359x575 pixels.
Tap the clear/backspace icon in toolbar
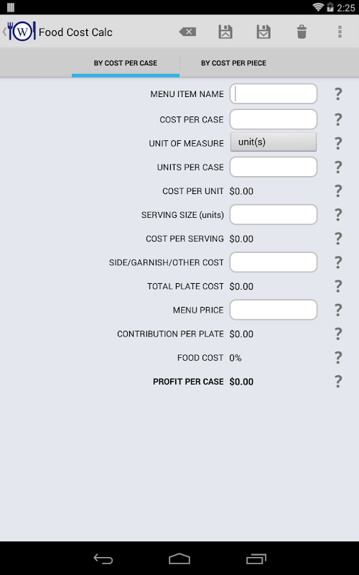[187, 32]
